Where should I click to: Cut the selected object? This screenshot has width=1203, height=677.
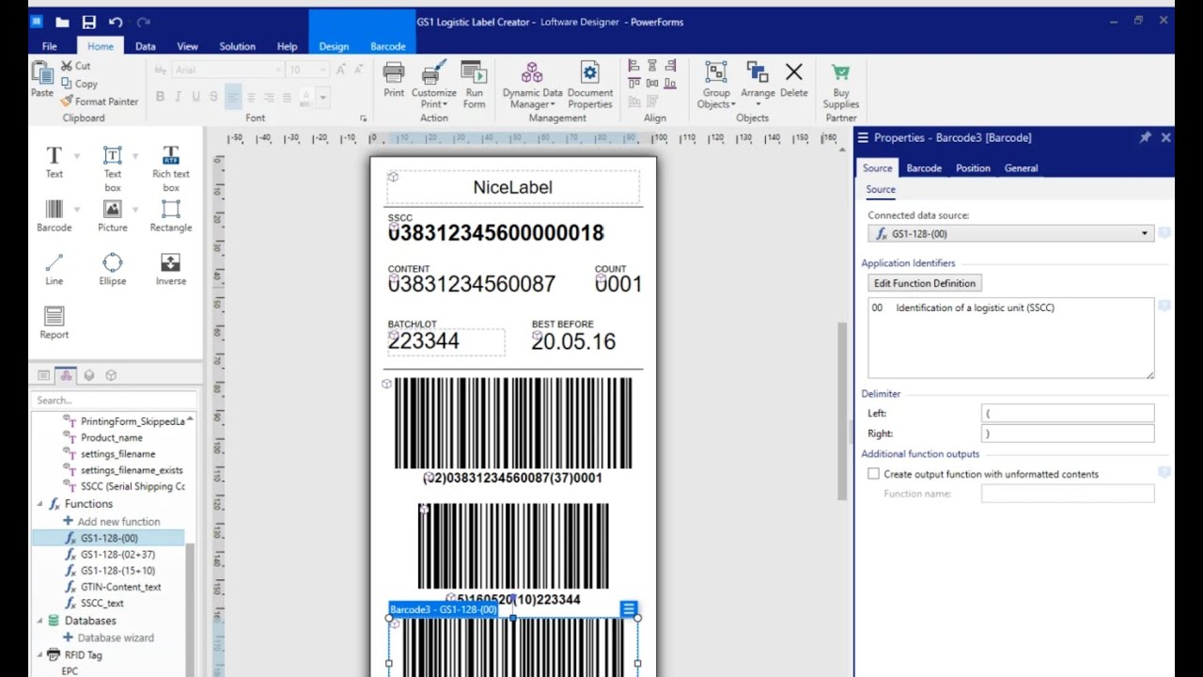(76, 66)
